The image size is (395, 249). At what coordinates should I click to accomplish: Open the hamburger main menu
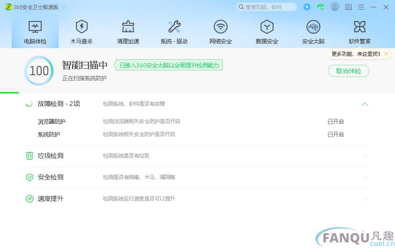click(361, 7)
